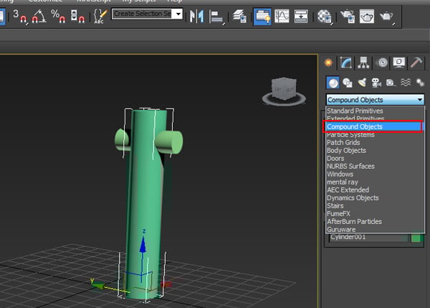430x308 pixels.
Task: Open the Help menu
Action: click(x=175, y=1)
